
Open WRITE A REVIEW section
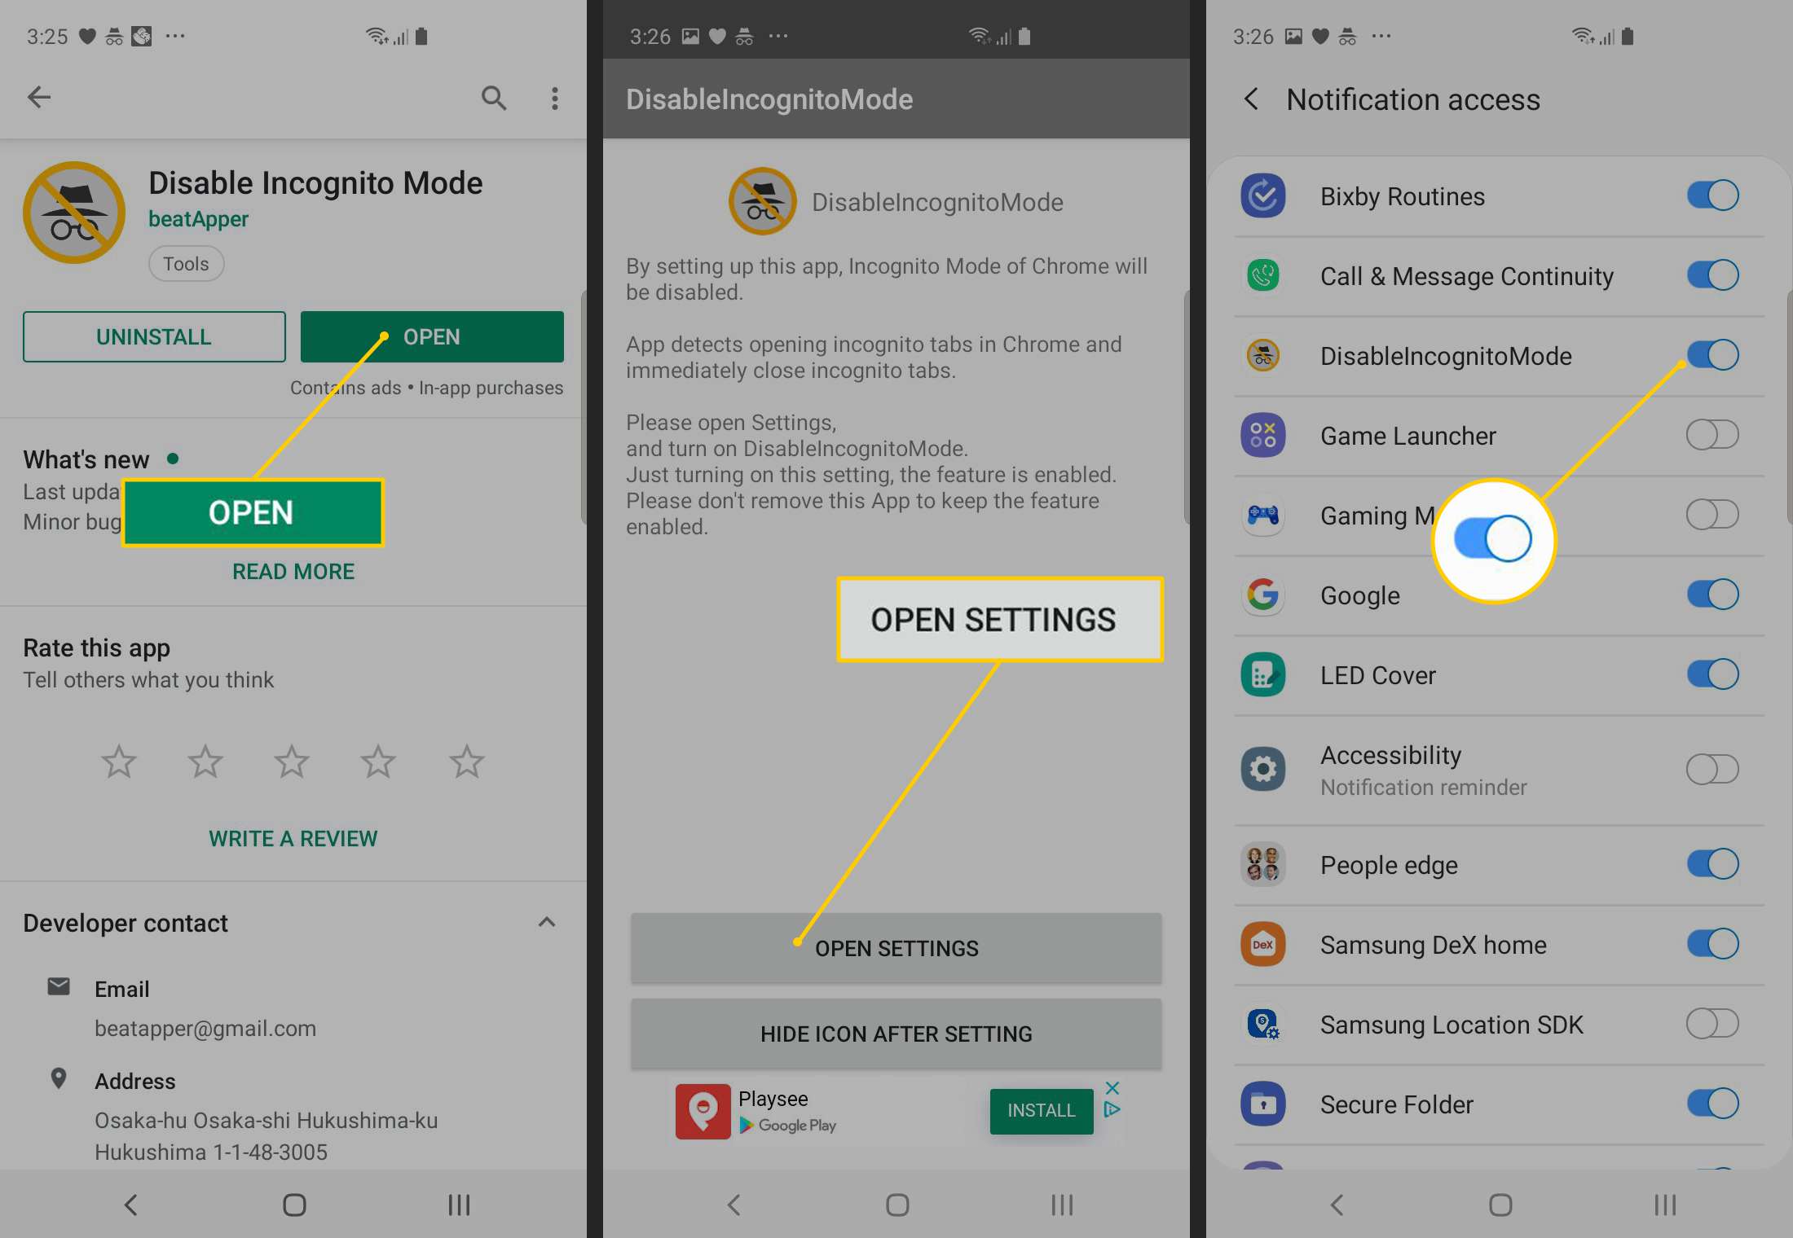(x=293, y=836)
